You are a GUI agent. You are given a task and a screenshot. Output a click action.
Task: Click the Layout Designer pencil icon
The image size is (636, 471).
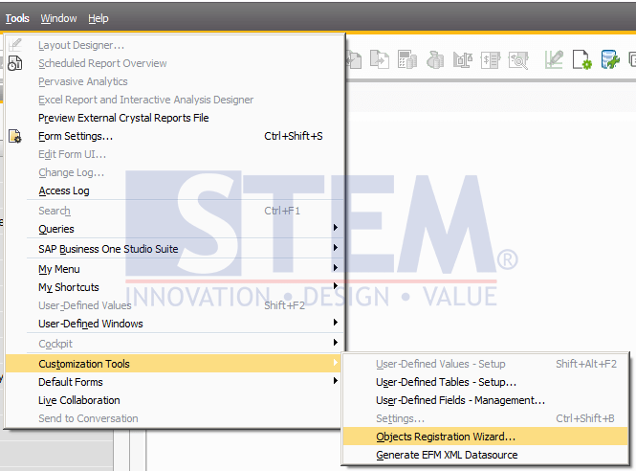click(x=15, y=45)
